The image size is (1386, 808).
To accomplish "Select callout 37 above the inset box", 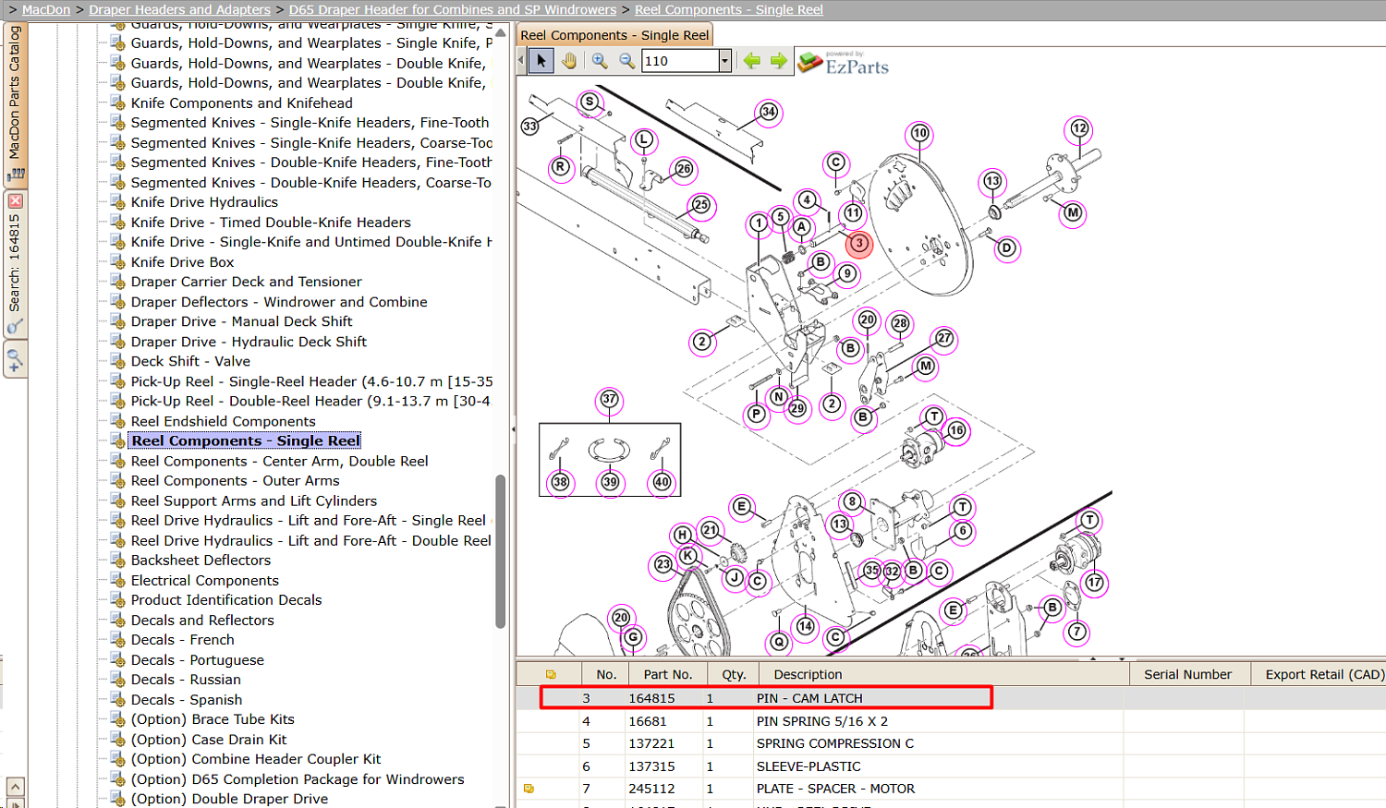I will click(610, 399).
